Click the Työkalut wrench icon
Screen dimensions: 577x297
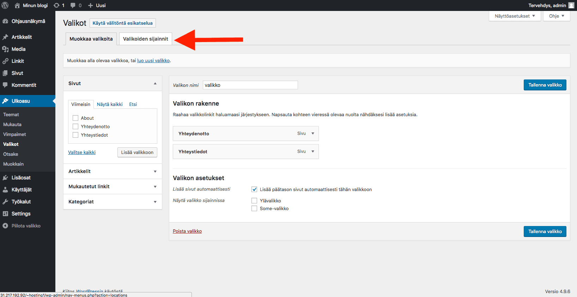[5, 202]
